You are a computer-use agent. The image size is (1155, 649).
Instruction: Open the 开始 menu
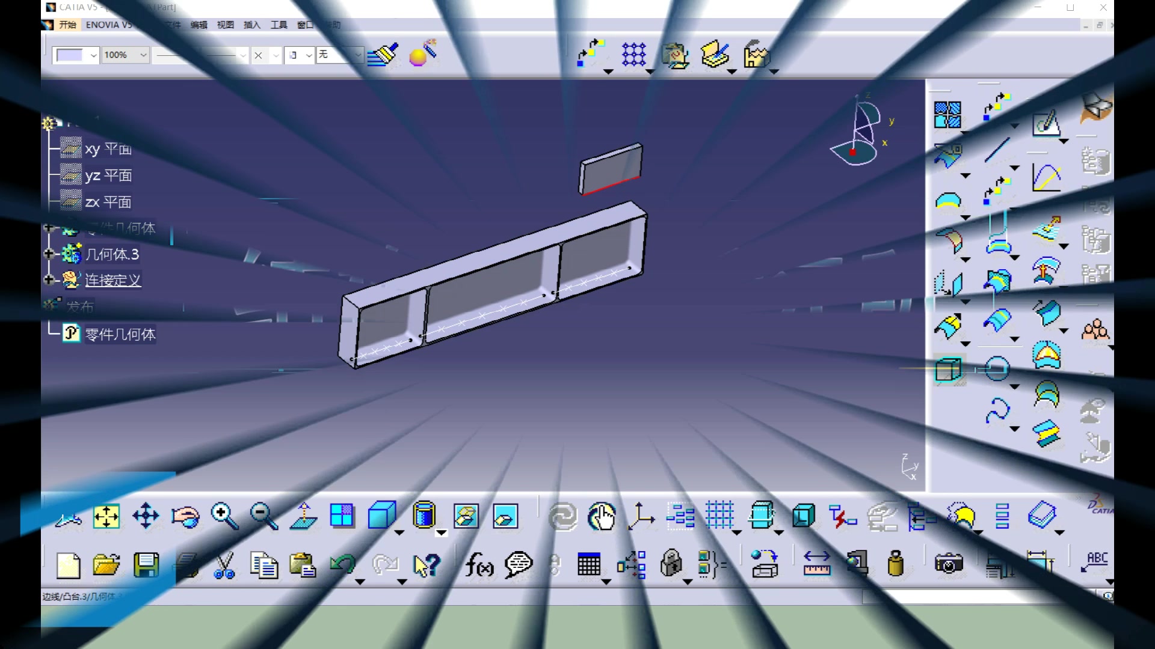pyautogui.click(x=67, y=25)
